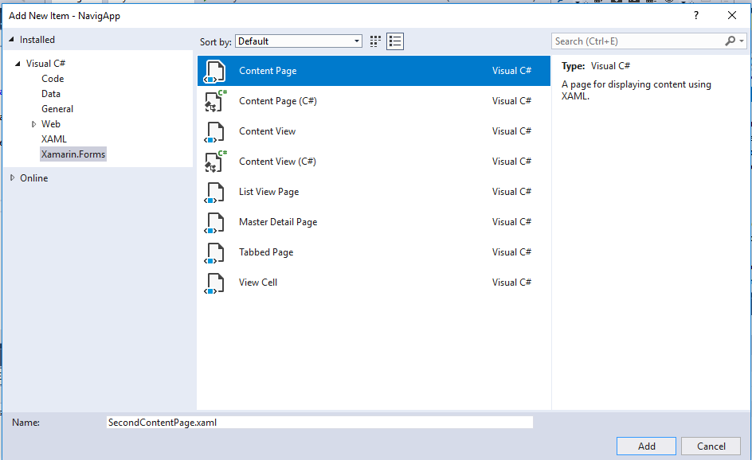Expand the Web tree node
The image size is (752, 460).
click(x=33, y=124)
